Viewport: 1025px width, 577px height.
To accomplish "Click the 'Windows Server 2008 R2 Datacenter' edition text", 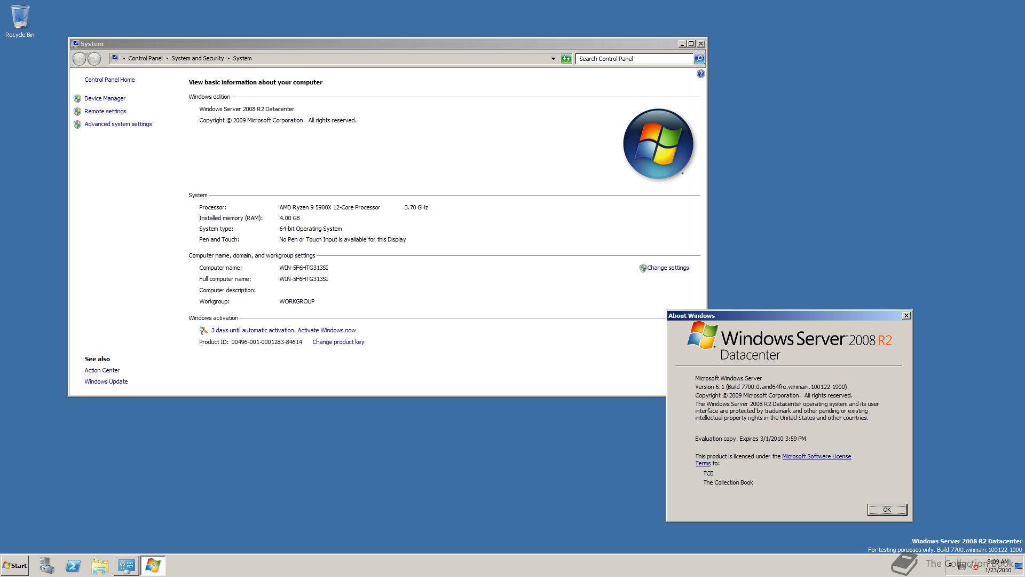I will [247, 109].
